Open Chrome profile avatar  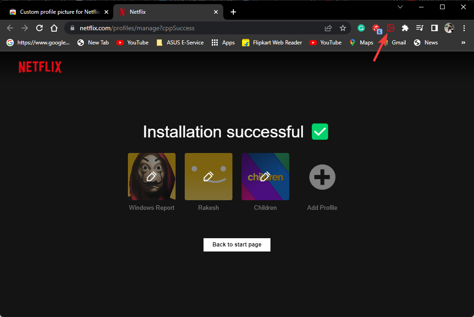pyautogui.click(x=449, y=28)
